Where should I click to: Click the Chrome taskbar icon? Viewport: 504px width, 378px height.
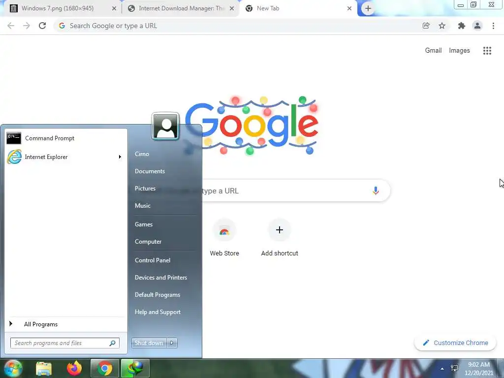click(104, 368)
